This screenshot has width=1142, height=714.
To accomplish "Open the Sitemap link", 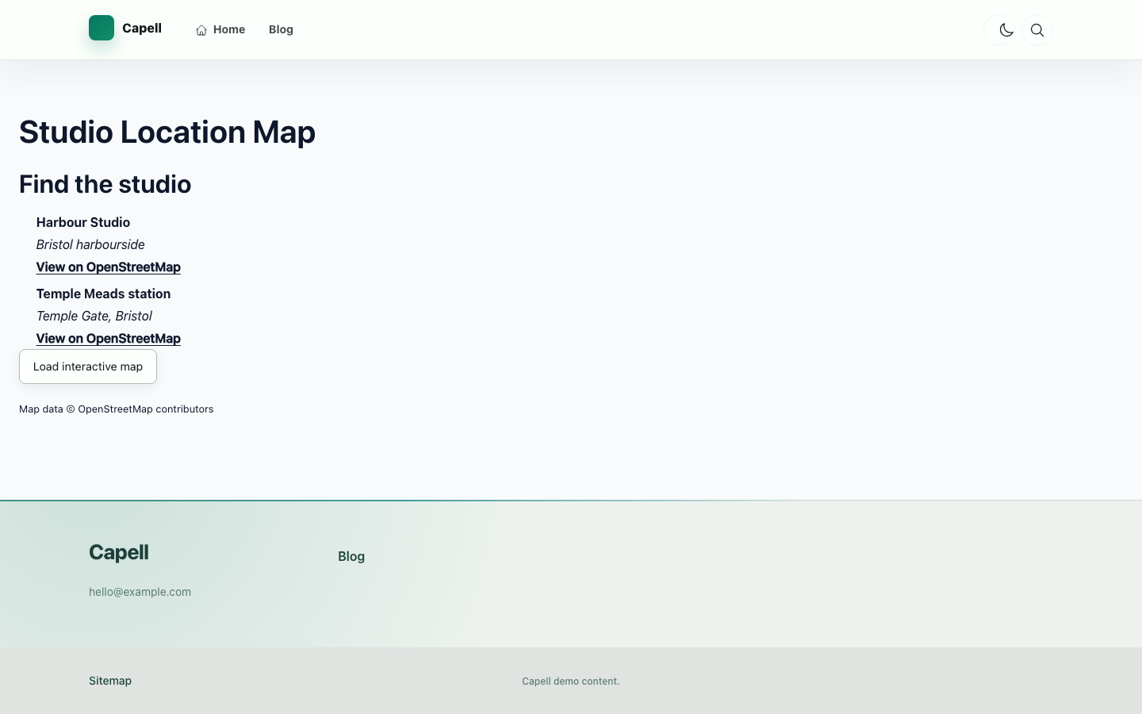I will pyautogui.click(x=110, y=681).
